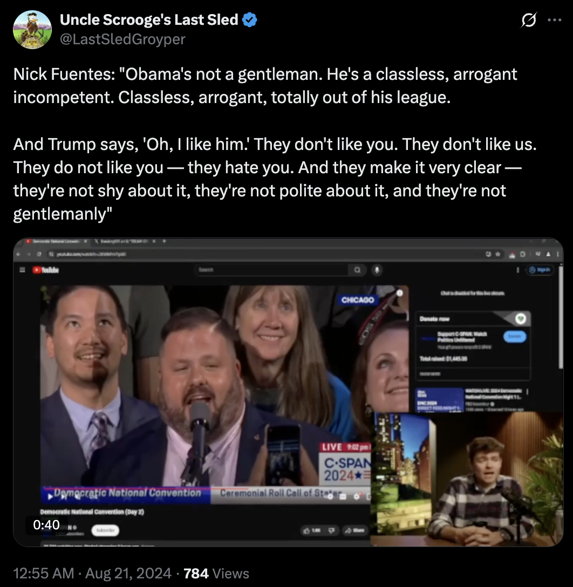Mute the player with the volume icon
Image resolution: width=573 pixels, height=587 pixels.
(78, 497)
